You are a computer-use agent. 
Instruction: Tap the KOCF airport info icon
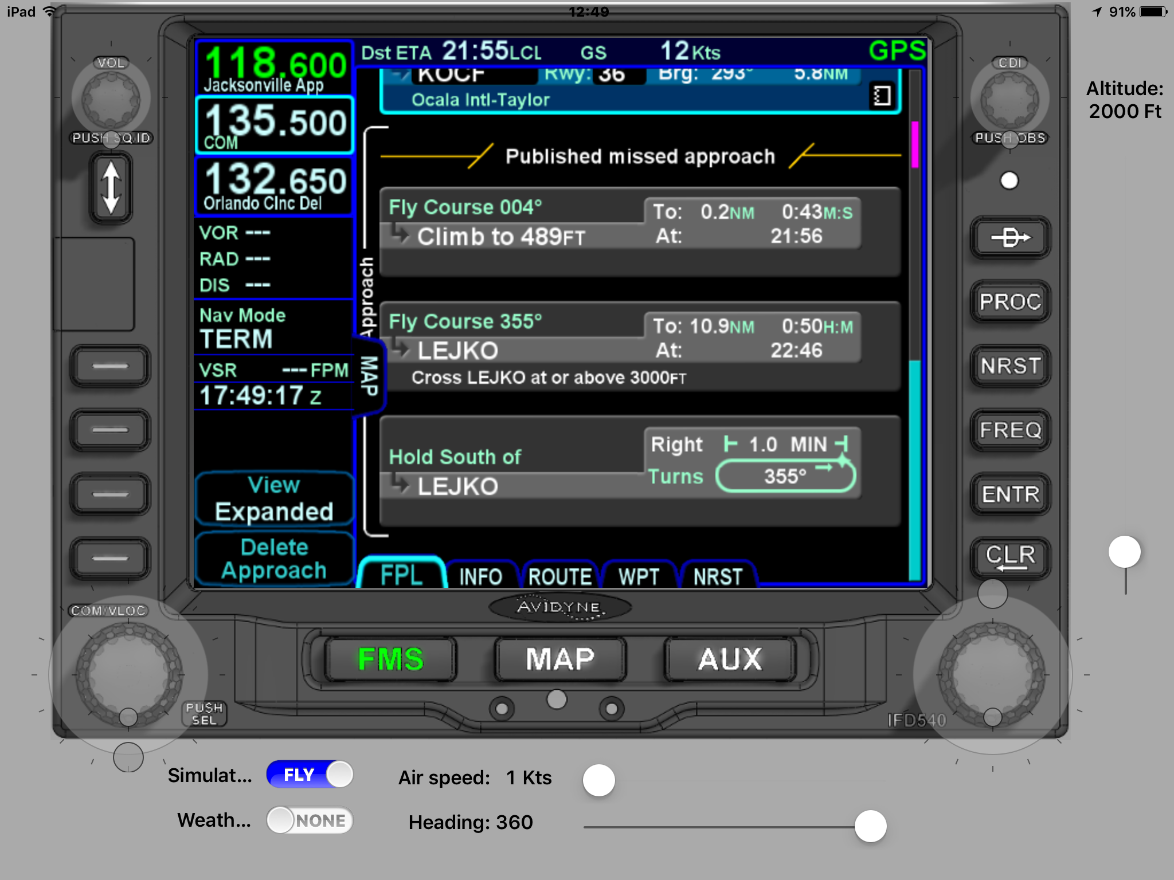[882, 95]
